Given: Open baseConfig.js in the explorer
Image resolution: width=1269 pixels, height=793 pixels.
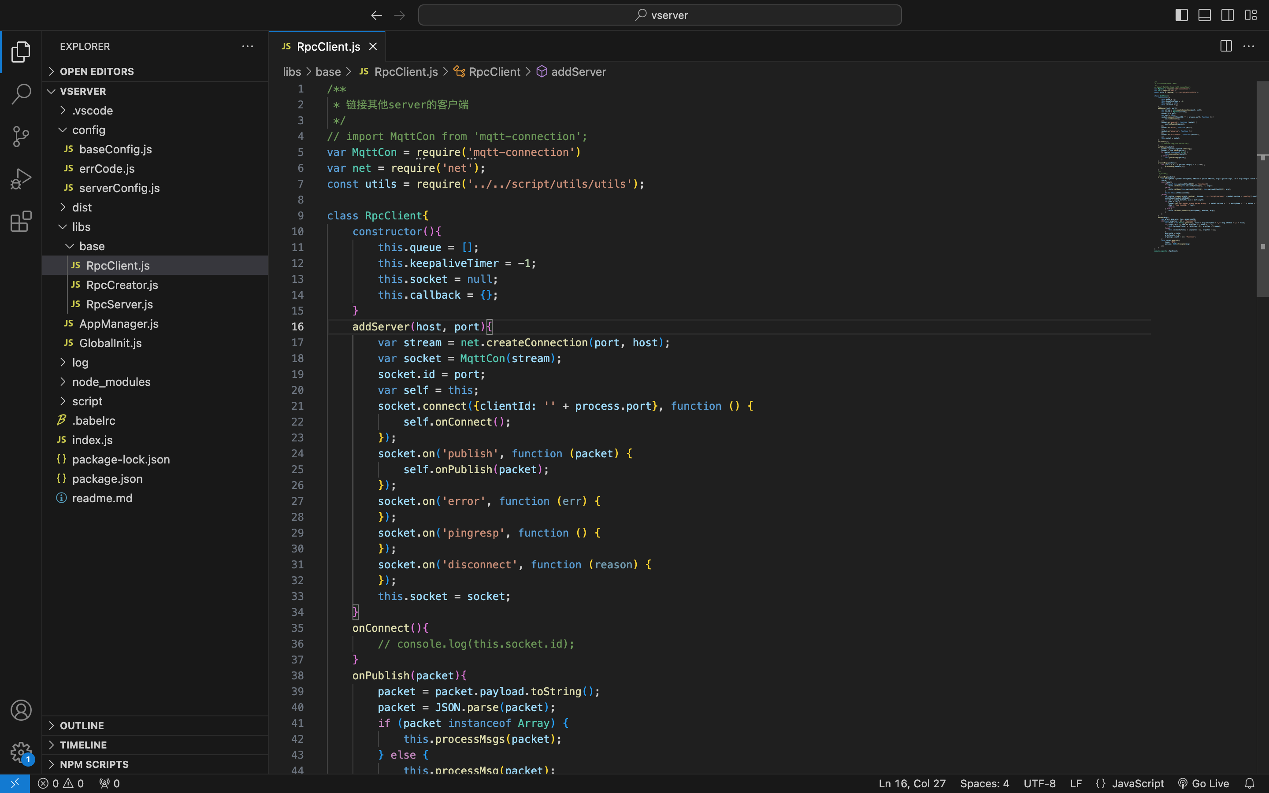Looking at the screenshot, I should pyautogui.click(x=155, y=149).
